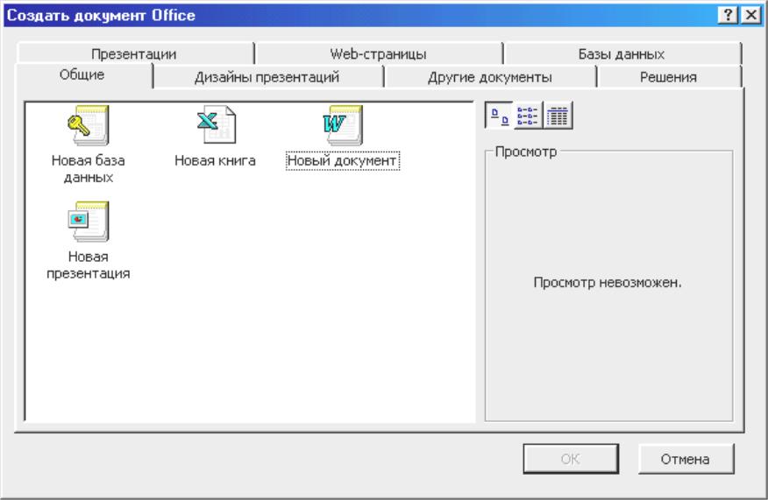The image size is (768, 500).
Task: Switch to the Решения tab
Action: [x=668, y=77]
